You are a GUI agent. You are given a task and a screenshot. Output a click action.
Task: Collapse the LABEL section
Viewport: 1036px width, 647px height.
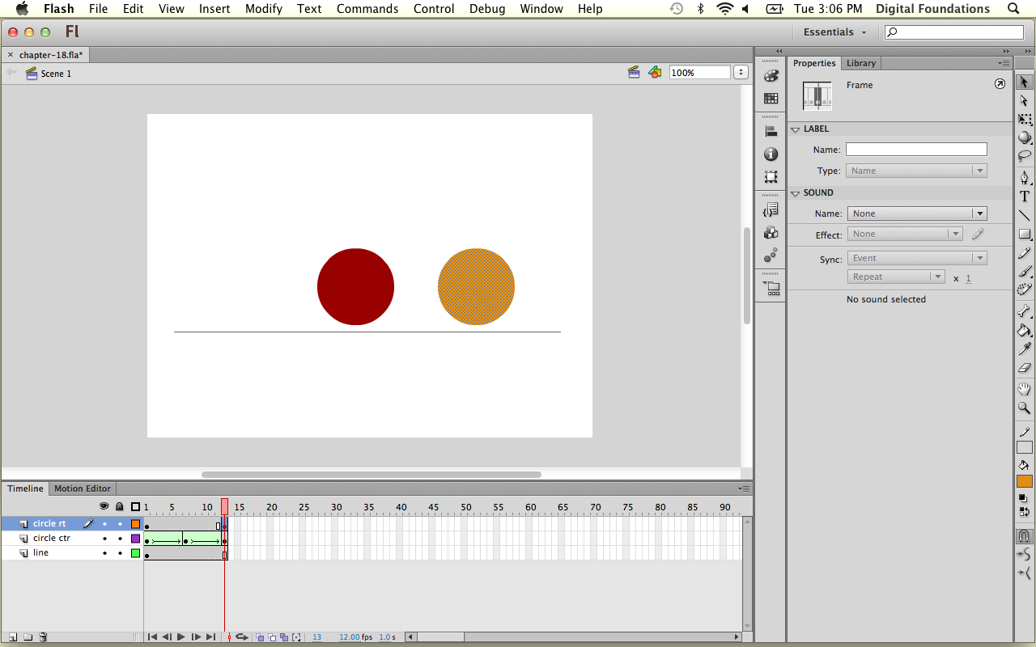[x=796, y=129]
